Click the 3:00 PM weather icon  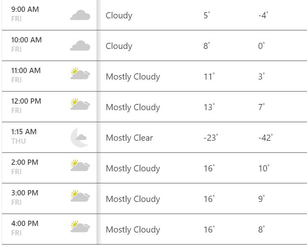point(80,196)
